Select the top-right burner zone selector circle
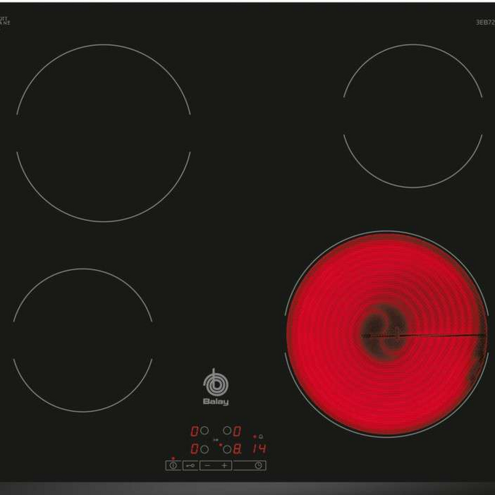Image resolution: width=495 pixels, height=495 pixels. (x=226, y=430)
